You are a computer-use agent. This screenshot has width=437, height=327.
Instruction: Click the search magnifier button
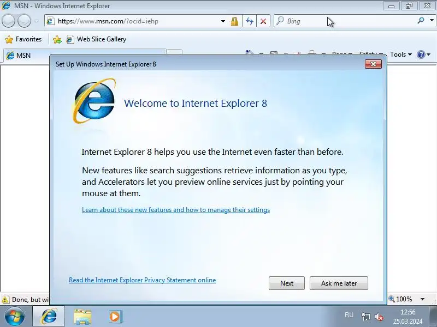pos(421,20)
